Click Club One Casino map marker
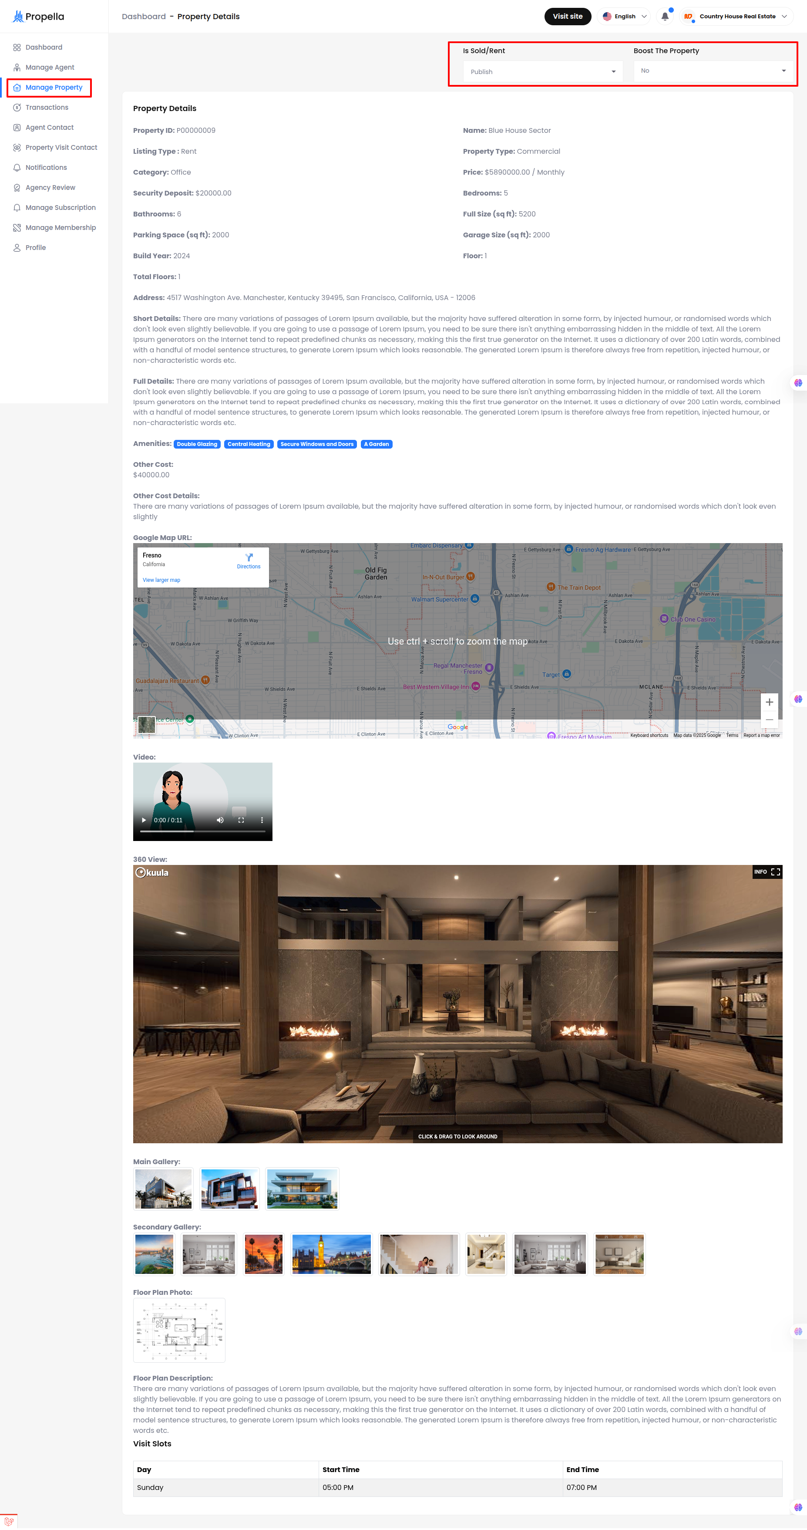Image resolution: width=807 pixels, height=1530 pixels. pos(664,619)
